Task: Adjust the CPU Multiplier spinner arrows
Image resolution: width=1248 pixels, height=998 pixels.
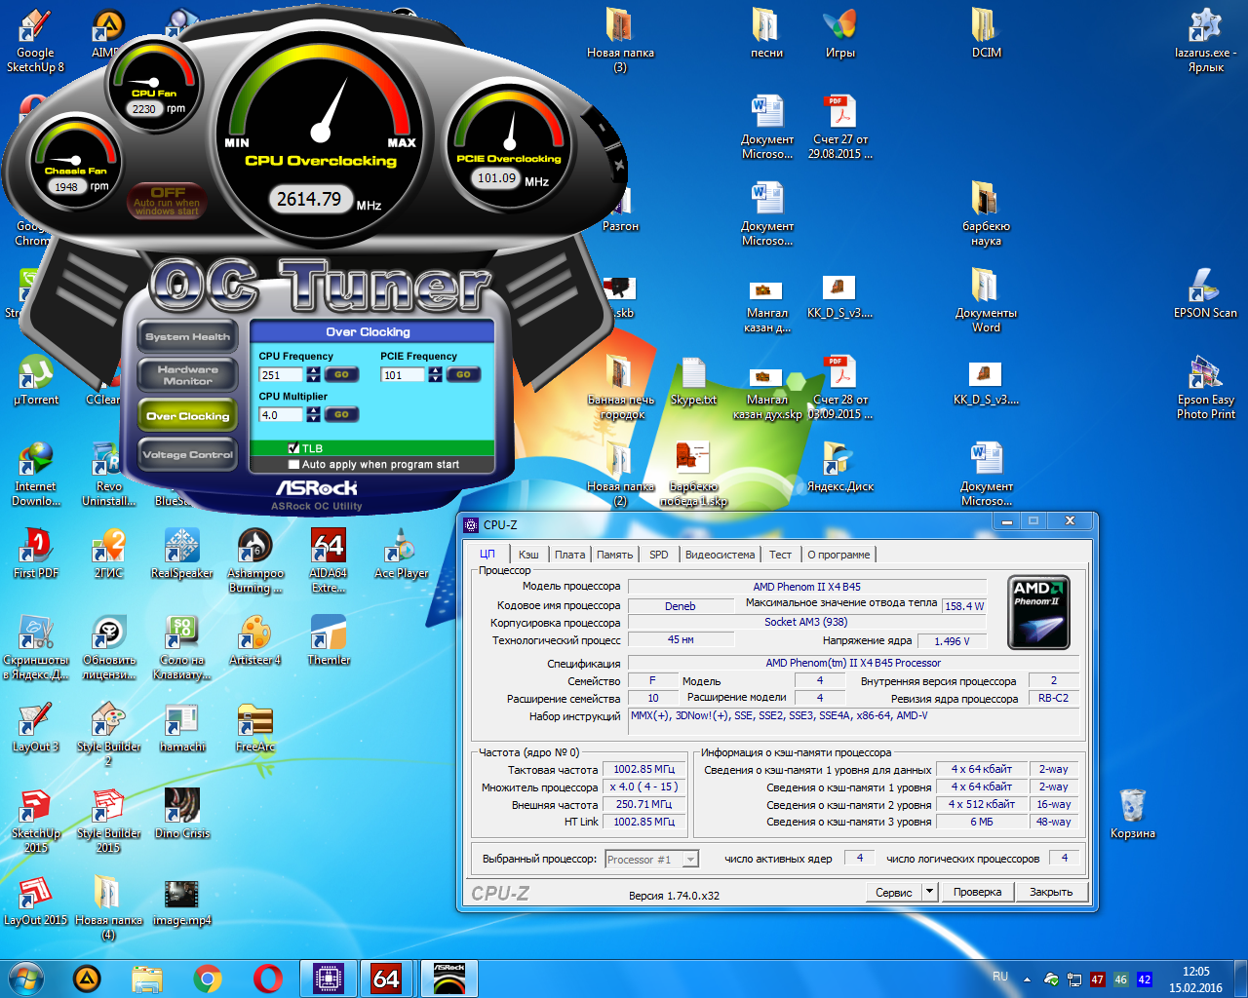Action: point(313,414)
